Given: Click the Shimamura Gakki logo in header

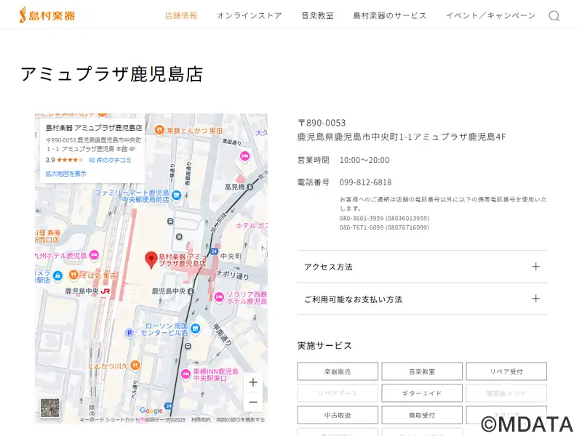Looking at the screenshot, I should tap(47, 15).
